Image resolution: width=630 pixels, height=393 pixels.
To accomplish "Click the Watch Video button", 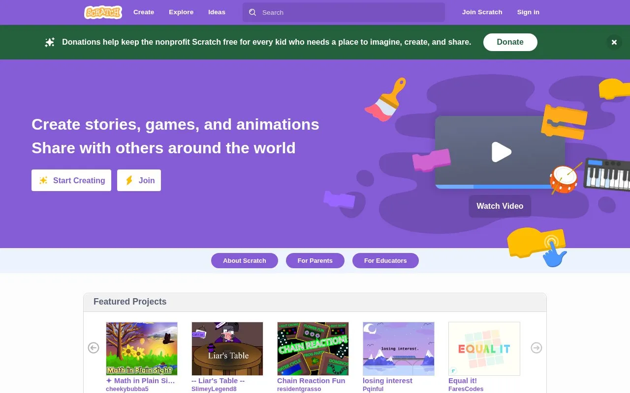I will coord(500,206).
